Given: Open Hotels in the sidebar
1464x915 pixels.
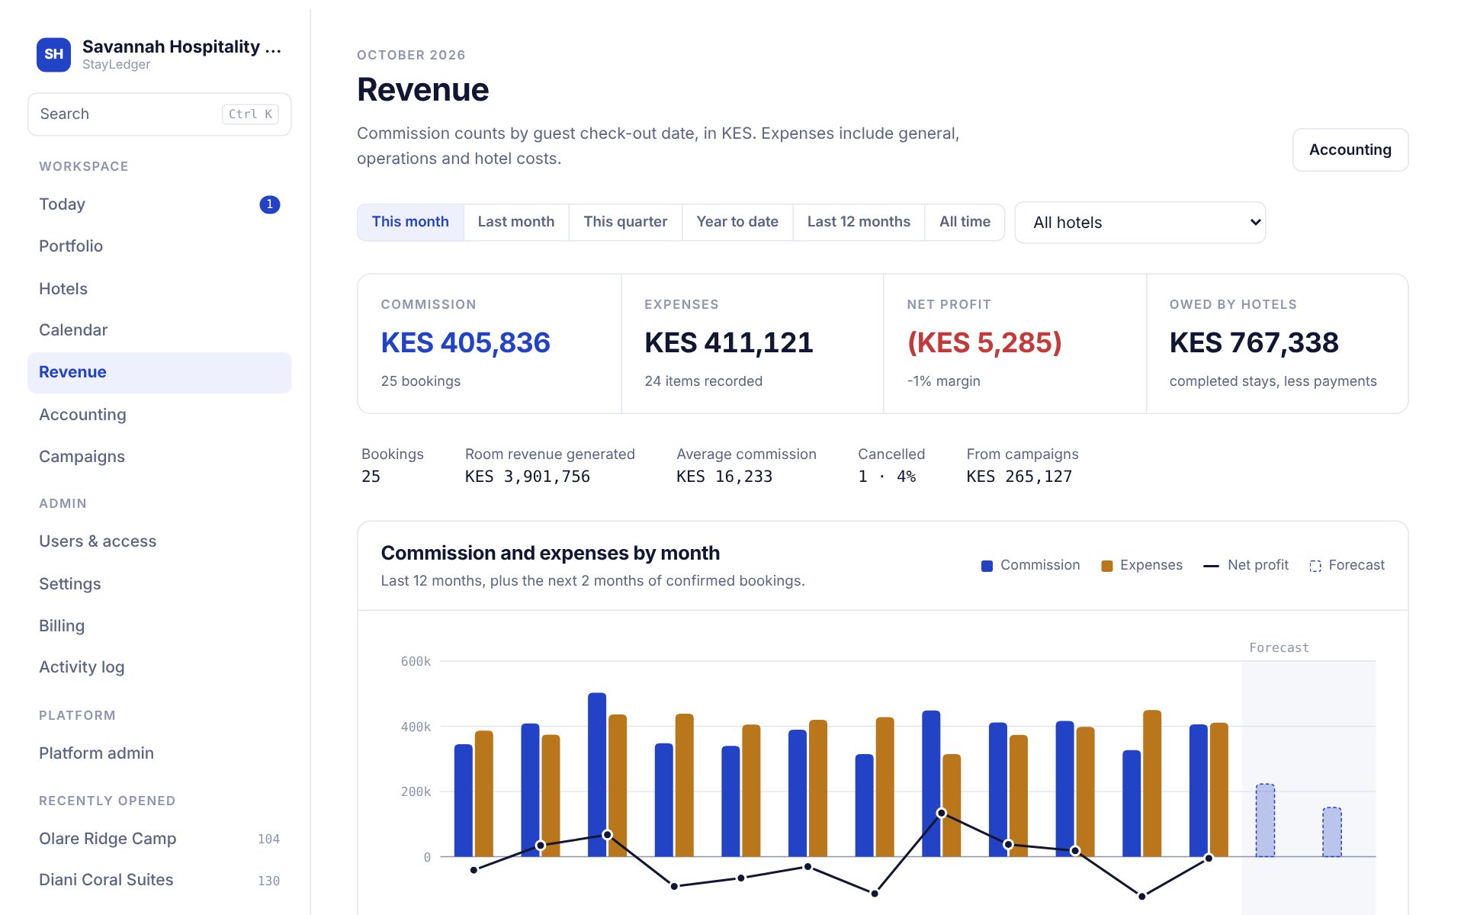Looking at the screenshot, I should (159, 289).
